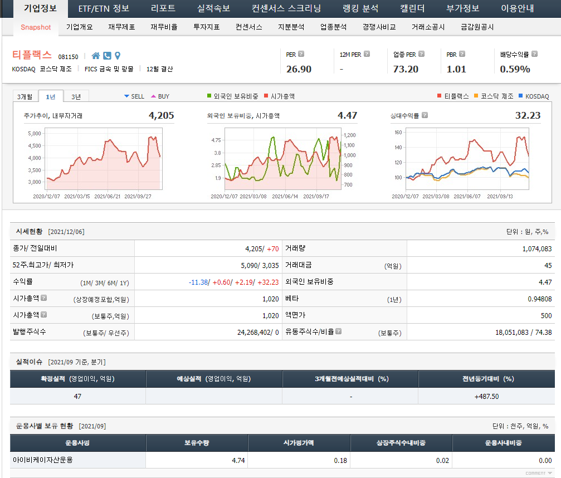Click the FICS 금속 및 광물 label
The image size is (561, 478).
[x=109, y=69]
